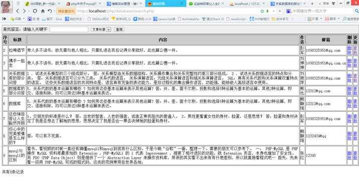Open the 文章标题 search field dropdown

[x=101, y=29]
